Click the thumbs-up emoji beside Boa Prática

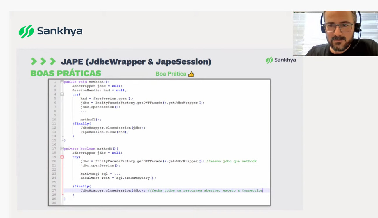(x=191, y=74)
